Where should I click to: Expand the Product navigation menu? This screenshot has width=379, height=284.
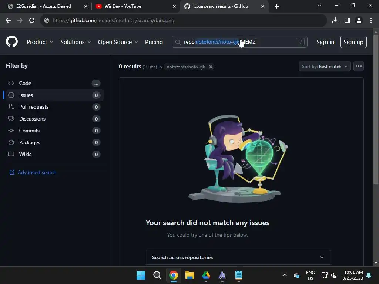[40, 42]
